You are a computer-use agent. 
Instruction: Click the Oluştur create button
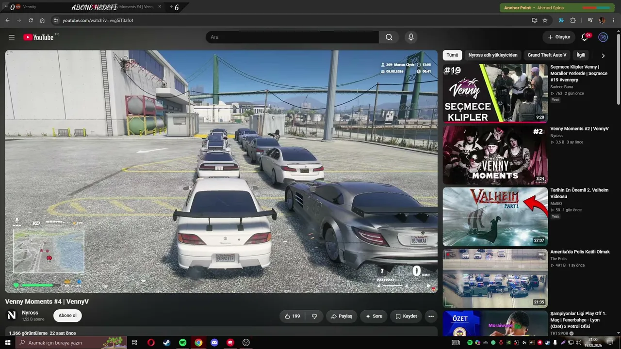pyautogui.click(x=559, y=37)
